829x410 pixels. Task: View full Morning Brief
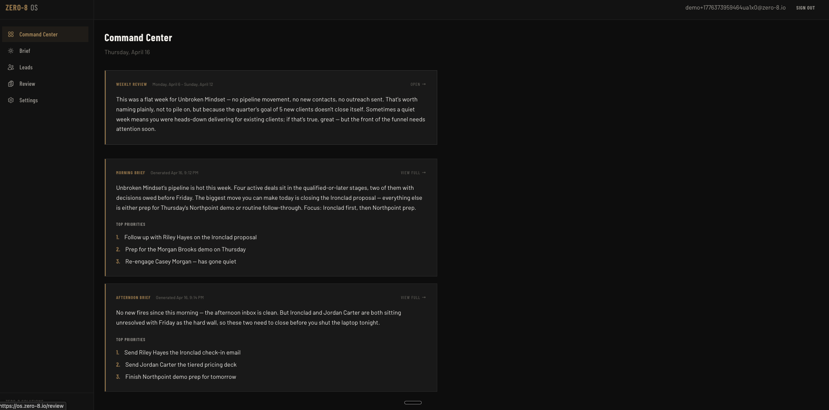[x=413, y=173]
